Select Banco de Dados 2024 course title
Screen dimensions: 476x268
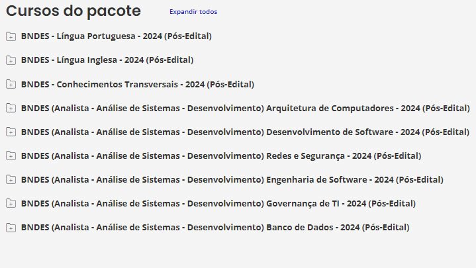214,227
